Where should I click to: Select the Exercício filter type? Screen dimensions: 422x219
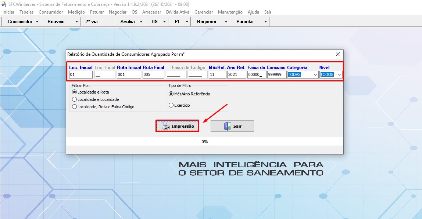tap(171, 105)
